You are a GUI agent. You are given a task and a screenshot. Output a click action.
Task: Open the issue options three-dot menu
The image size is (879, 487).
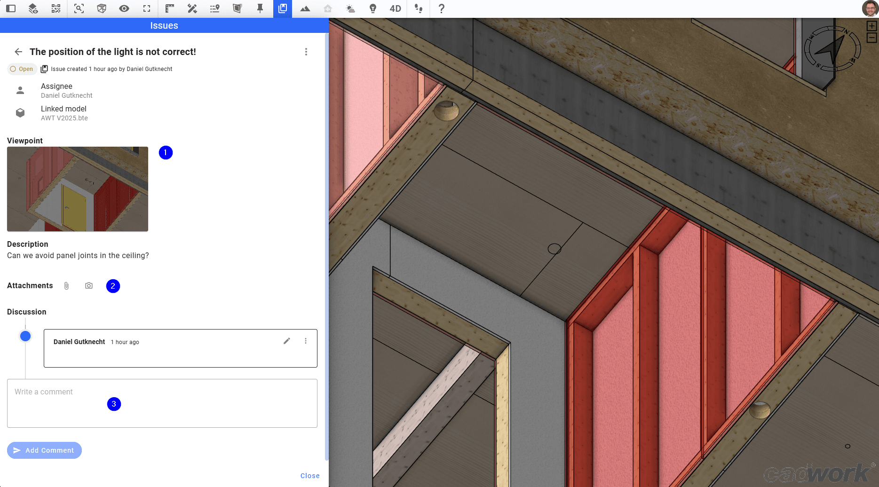click(x=306, y=52)
